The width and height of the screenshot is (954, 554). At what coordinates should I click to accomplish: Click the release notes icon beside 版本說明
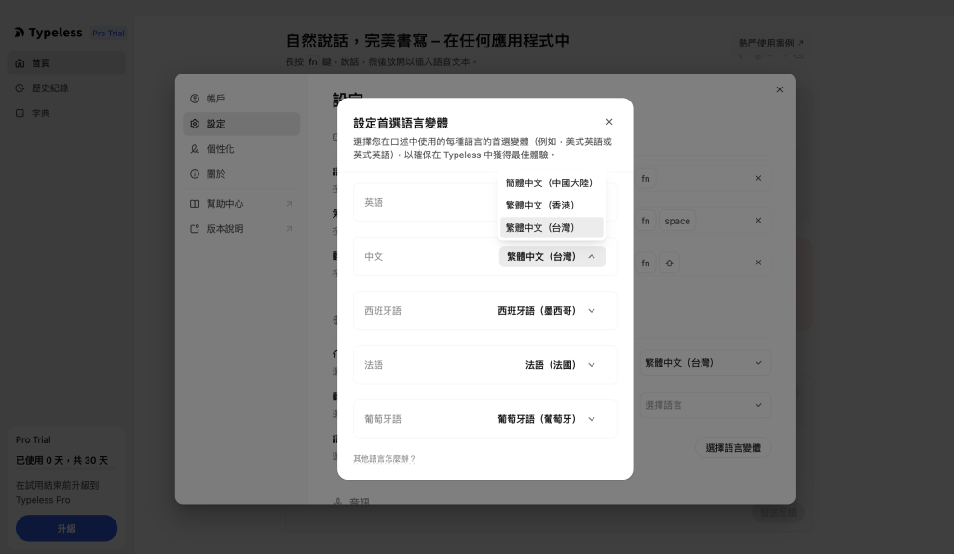[194, 228]
